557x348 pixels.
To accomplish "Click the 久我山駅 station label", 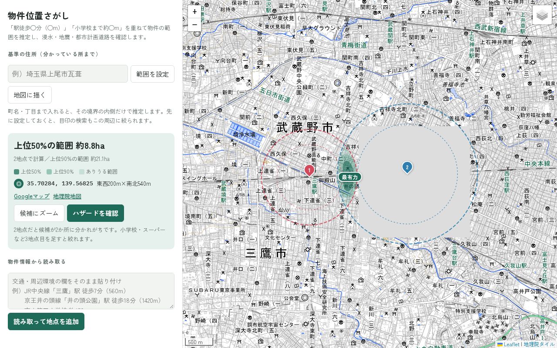I will 516,265.
